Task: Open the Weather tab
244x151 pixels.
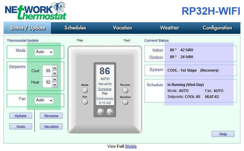Action: click(170, 28)
